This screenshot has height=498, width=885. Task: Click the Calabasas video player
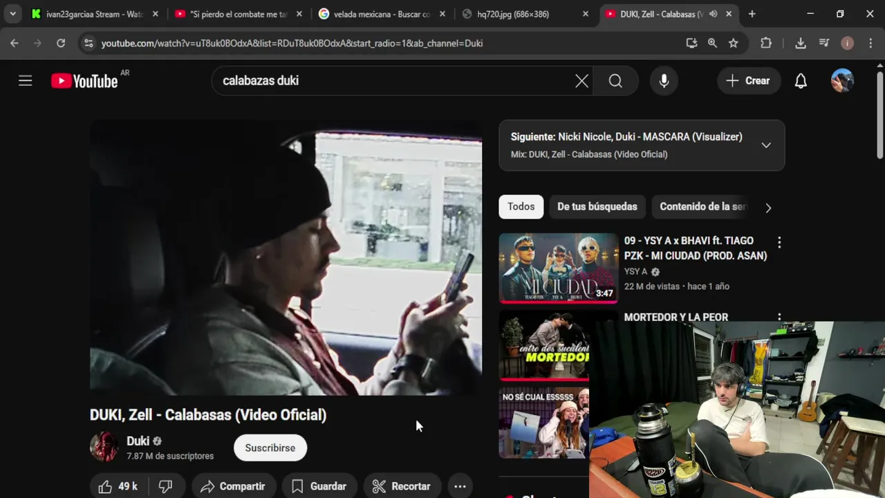point(286,258)
